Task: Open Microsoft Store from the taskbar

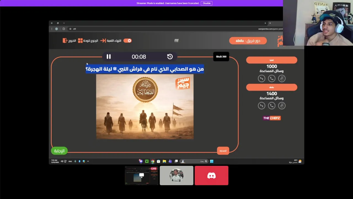Action: click(x=159, y=161)
